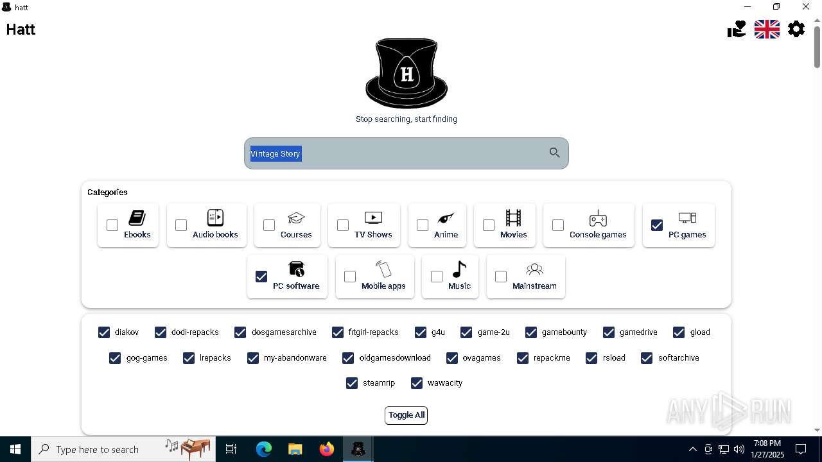This screenshot has width=822, height=462.
Task: Uncheck the PC software category checkbox
Action: click(x=261, y=277)
